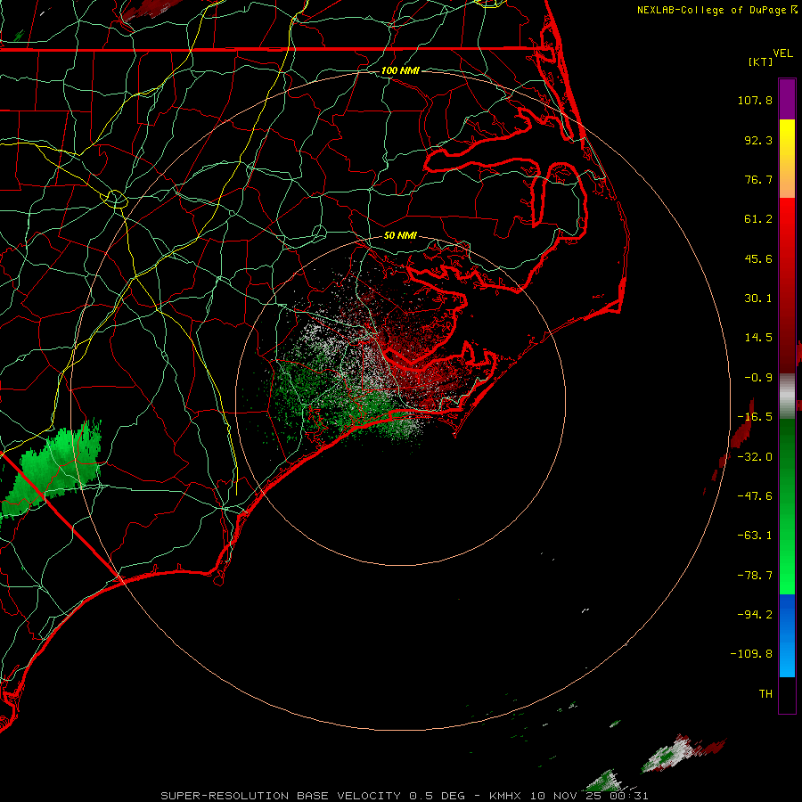
Task: Click the 14.5 velocity scale value
Action: 758,338
